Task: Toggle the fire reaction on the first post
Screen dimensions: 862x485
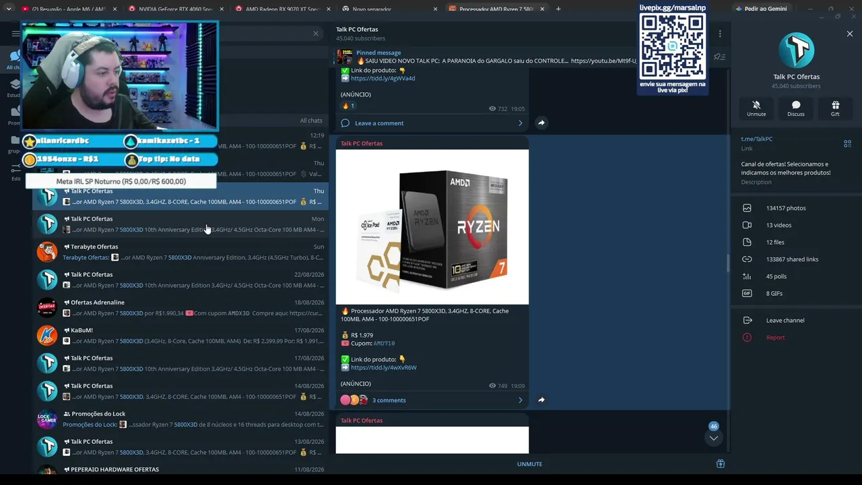Action: 349,106
